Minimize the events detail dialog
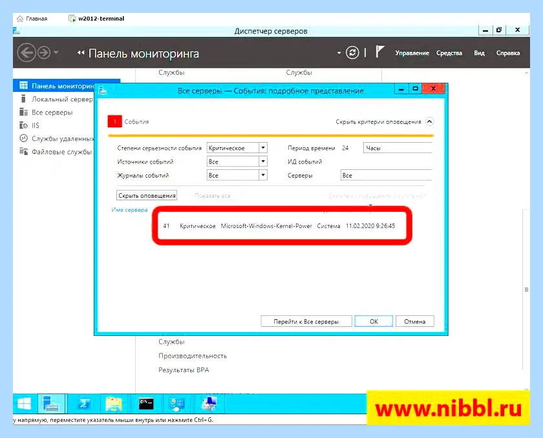Viewport: 543px width, 438px height. pyautogui.click(x=401, y=89)
